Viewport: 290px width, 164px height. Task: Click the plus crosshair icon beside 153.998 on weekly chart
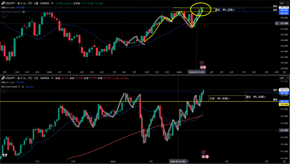coord(276,23)
